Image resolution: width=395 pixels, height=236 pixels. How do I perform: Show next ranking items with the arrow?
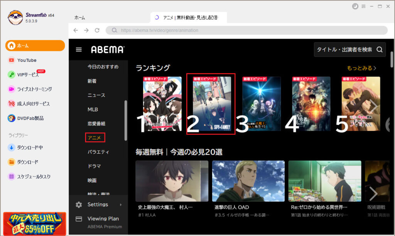pos(374,106)
